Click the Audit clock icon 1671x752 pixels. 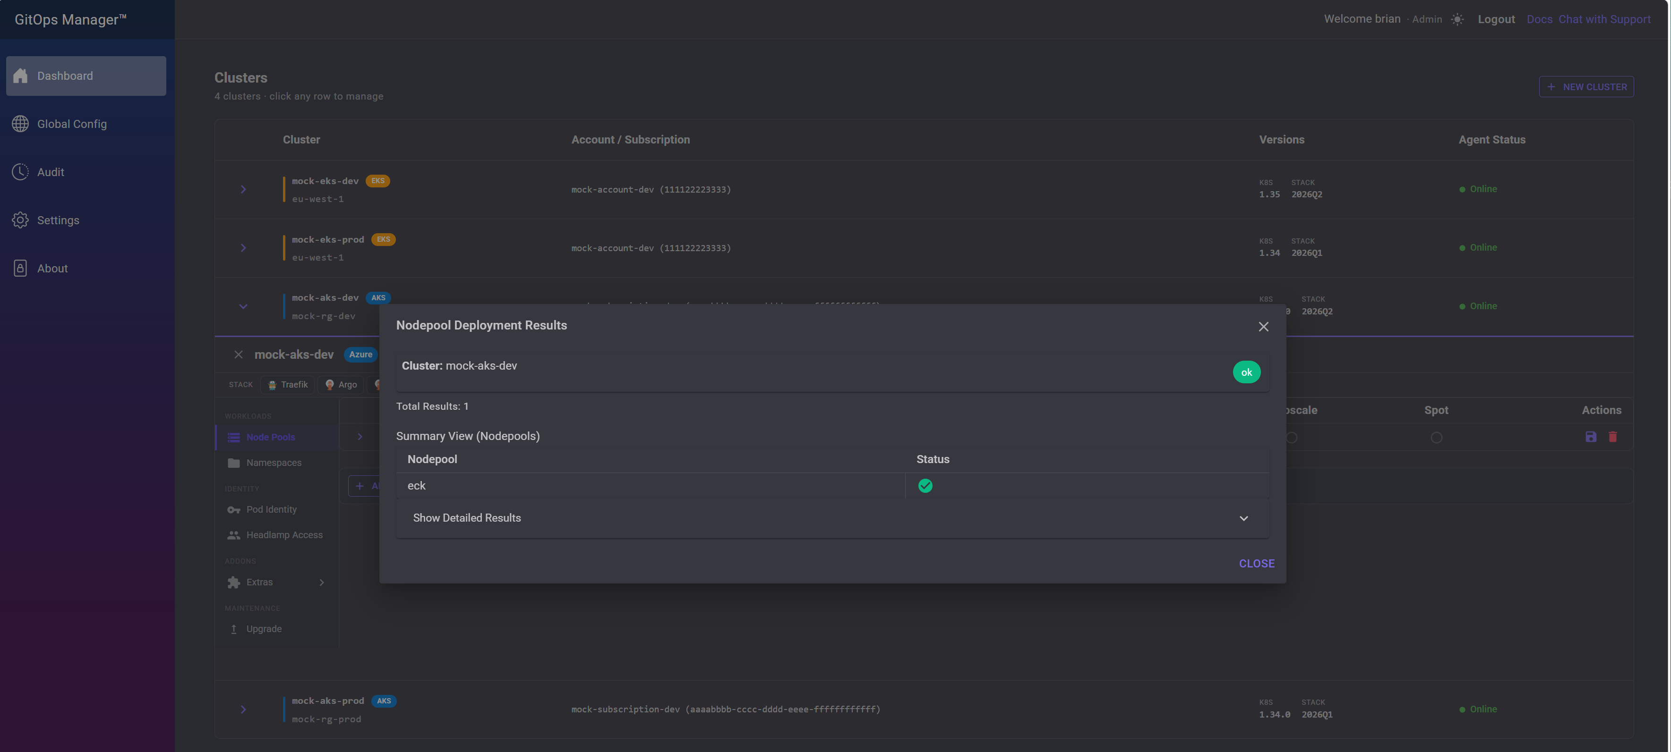point(20,172)
